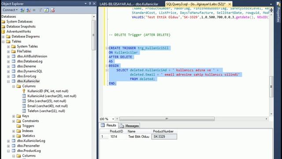Image resolution: width=282 pixels, height=159 pixels.
Task: Open the Object Explorer window position dropdown arrow
Action: point(85,4)
